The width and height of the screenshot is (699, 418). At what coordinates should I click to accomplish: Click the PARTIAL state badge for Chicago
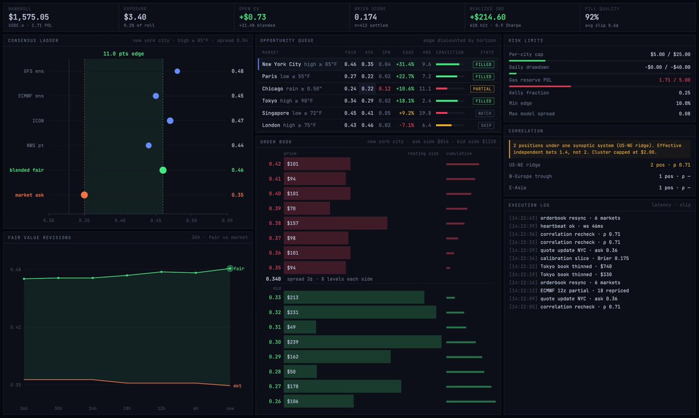pyautogui.click(x=482, y=89)
